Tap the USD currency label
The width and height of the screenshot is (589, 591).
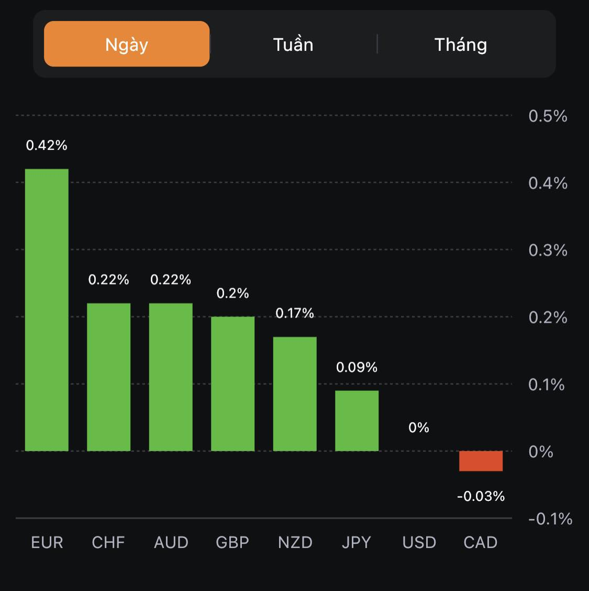click(419, 542)
